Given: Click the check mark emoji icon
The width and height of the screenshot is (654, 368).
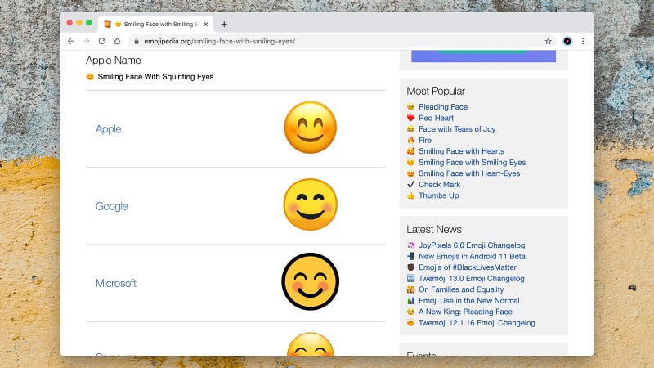Looking at the screenshot, I should pyautogui.click(x=411, y=185).
